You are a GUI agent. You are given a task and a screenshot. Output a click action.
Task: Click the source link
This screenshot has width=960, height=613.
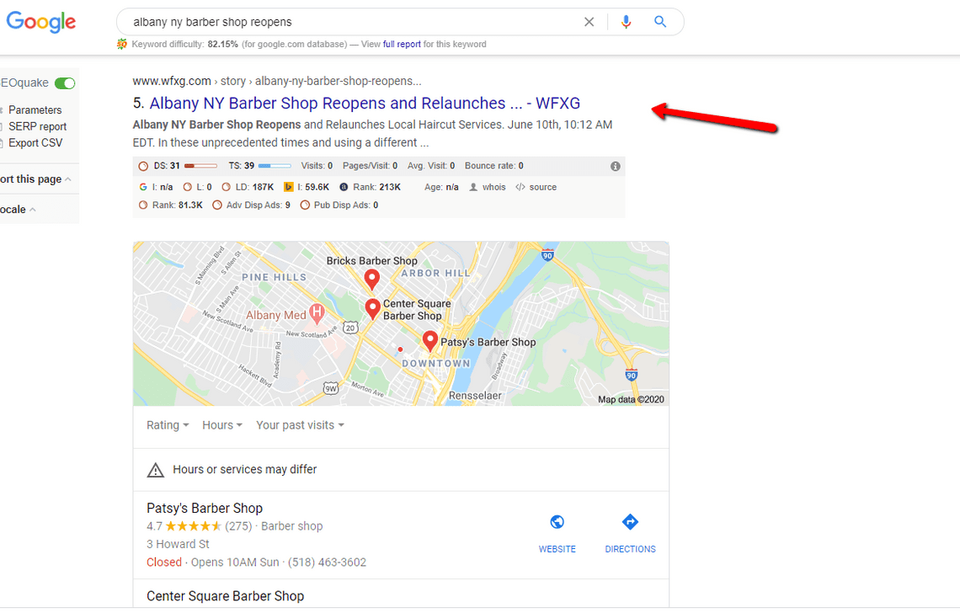tap(542, 187)
